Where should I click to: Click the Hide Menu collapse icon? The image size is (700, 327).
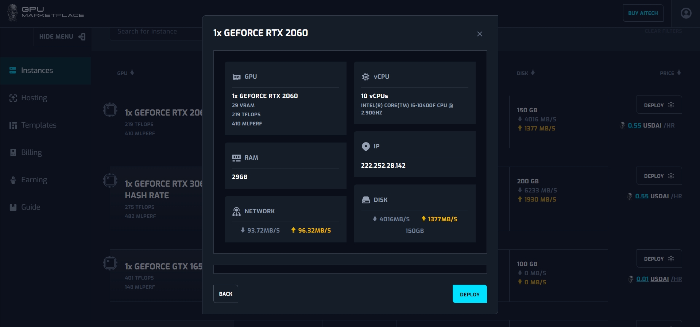[82, 37]
